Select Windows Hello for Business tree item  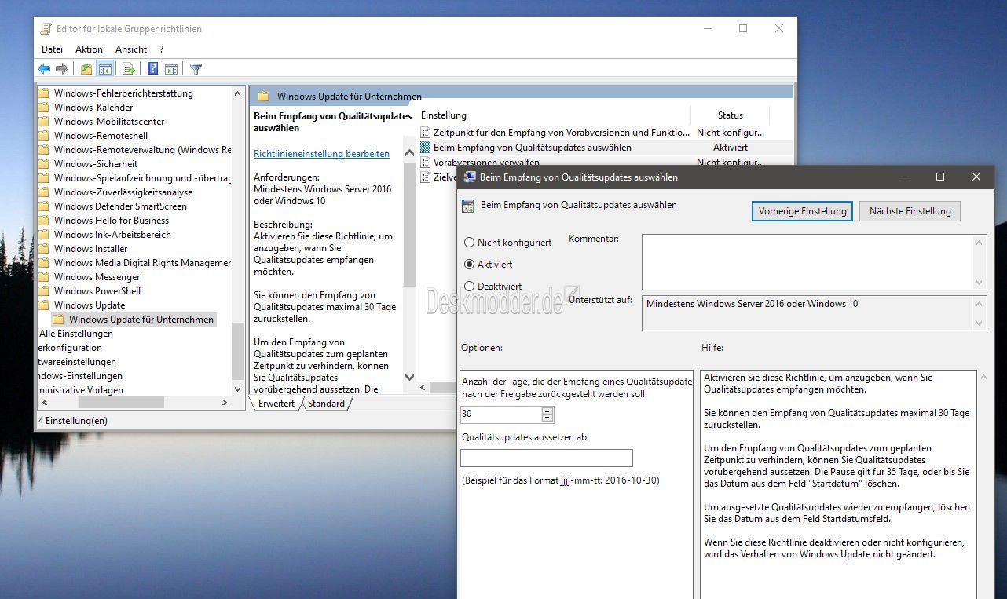click(x=112, y=221)
